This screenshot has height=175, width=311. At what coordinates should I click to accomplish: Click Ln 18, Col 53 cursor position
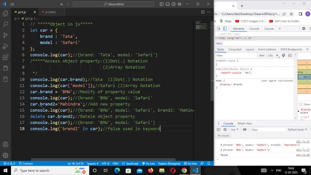pos(75,164)
